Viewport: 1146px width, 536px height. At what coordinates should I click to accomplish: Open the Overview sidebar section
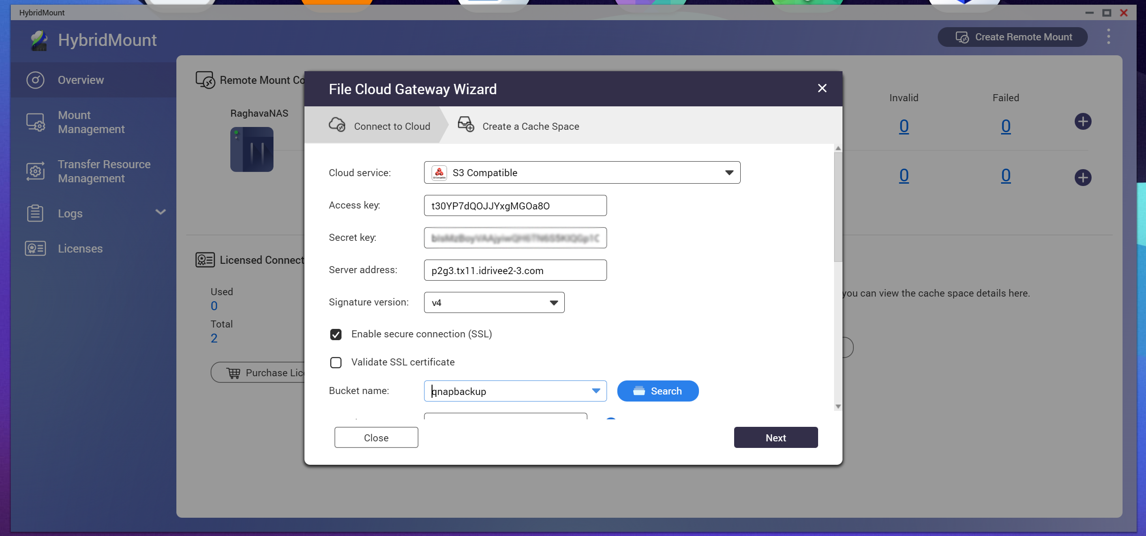coord(93,80)
